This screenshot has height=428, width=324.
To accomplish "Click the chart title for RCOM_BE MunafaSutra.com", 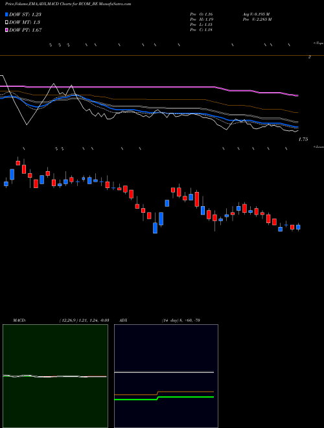I will [x=68, y=4].
